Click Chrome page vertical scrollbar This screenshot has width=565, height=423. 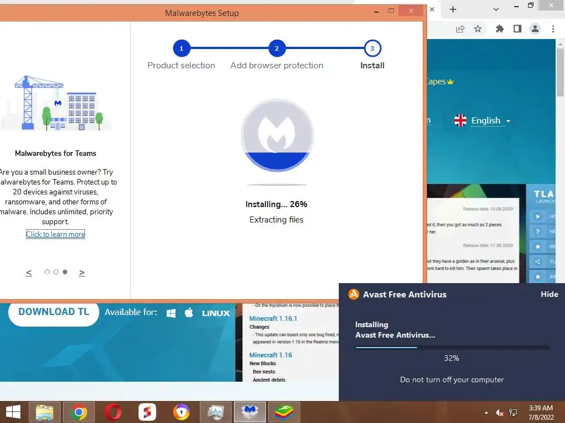tap(560, 72)
